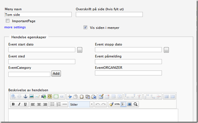Clean up code with the brush icon
This screenshot has width=198, height=123.
coord(111,104)
